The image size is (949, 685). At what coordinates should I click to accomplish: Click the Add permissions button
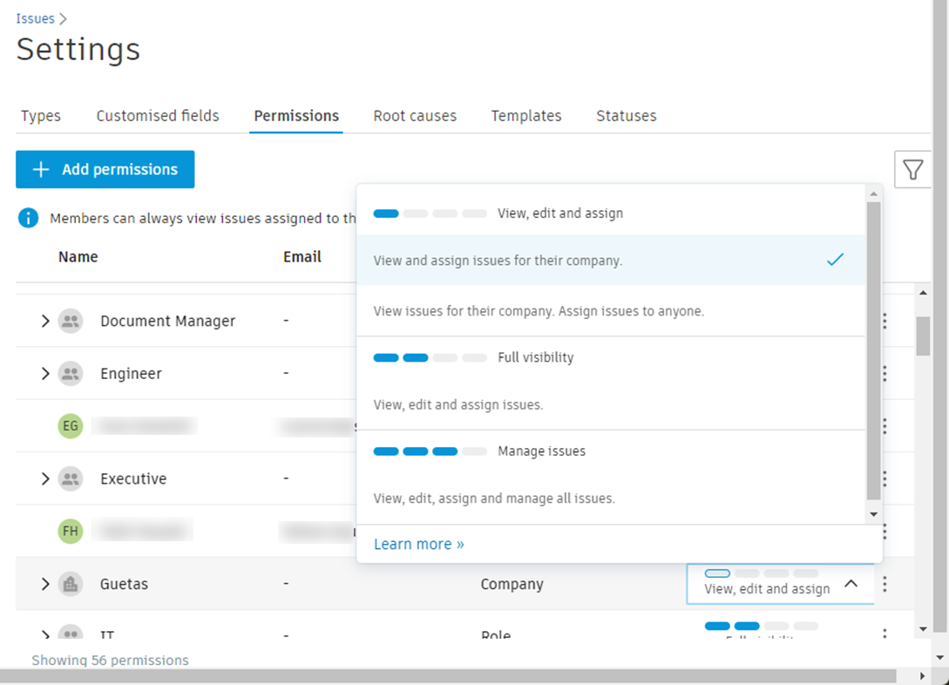pyautogui.click(x=105, y=169)
